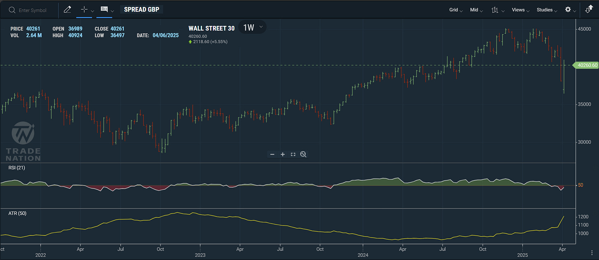Expand the tooltip panel dropdown arrow
599x260 pixels.
(x=112, y=11)
